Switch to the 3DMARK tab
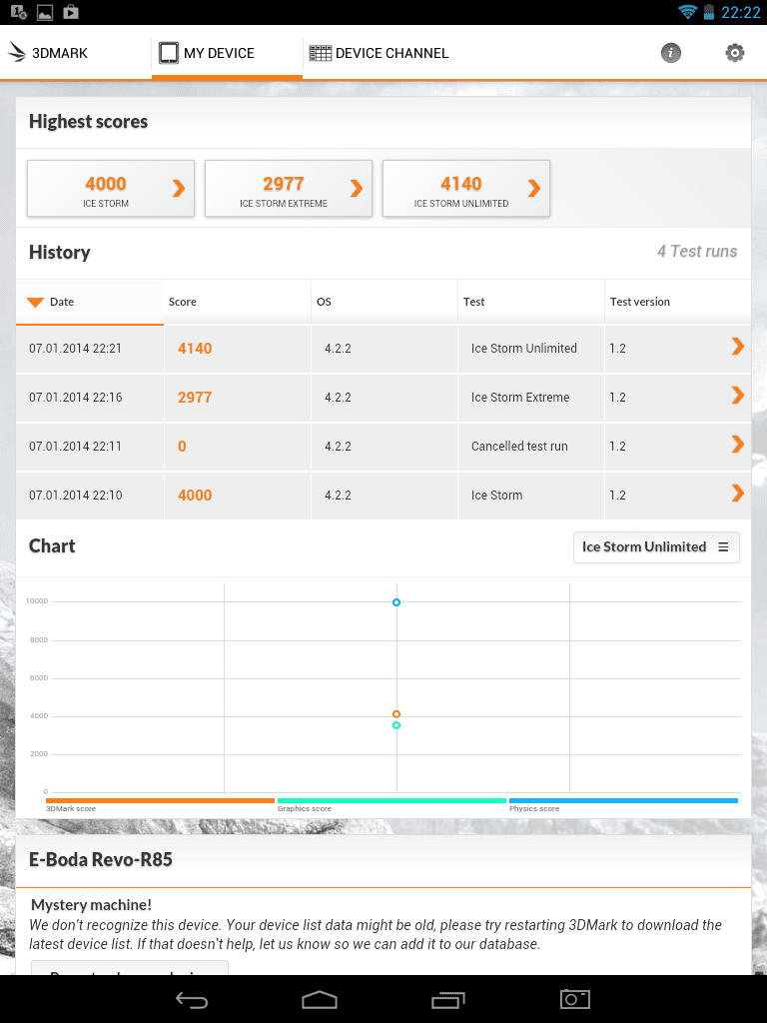The height and width of the screenshot is (1023, 767). (x=76, y=53)
